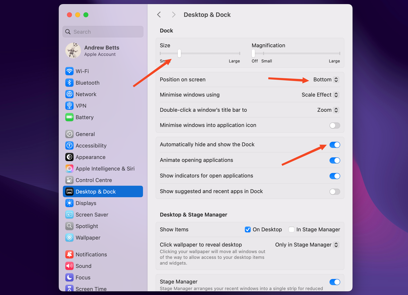Select the Network globe icon
408x295 pixels.
pos(69,94)
